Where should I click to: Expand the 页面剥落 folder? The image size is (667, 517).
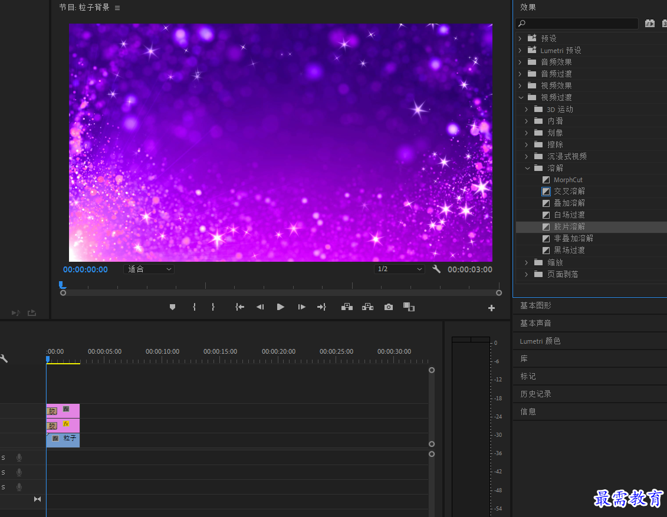pyautogui.click(x=527, y=274)
